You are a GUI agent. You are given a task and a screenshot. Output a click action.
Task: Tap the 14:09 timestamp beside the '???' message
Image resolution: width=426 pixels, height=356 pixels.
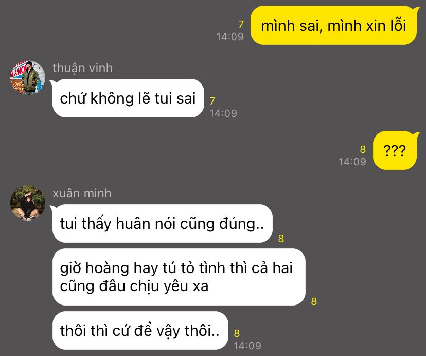click(x=352, y=162)
